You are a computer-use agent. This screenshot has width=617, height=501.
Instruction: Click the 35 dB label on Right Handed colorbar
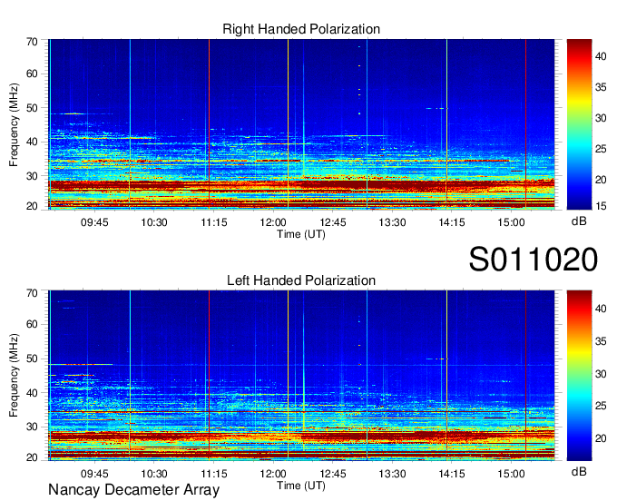601,87
